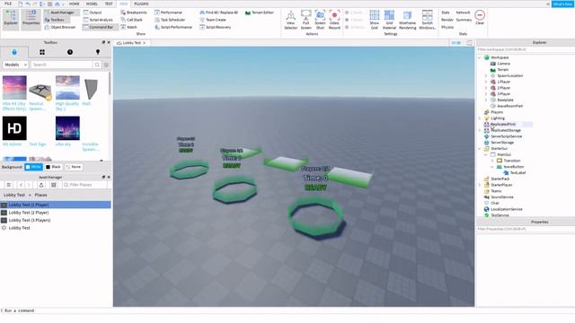
Task: Set Toolbox background to None
Action: click(74, 167)
